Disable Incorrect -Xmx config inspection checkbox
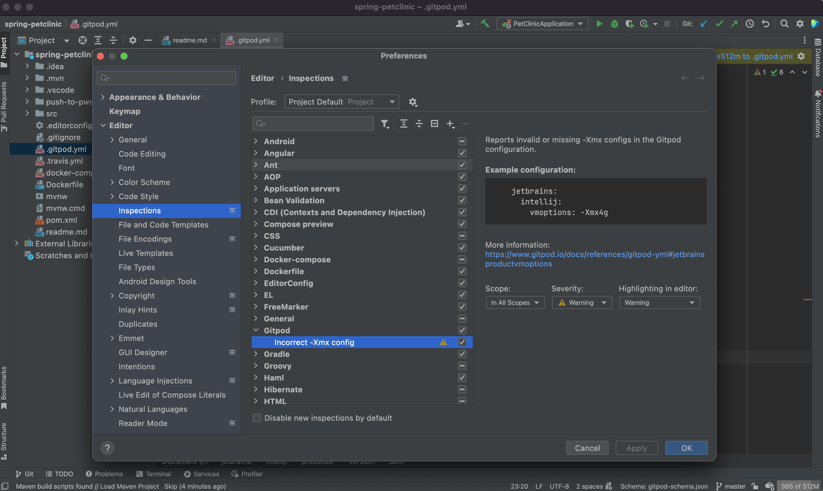The width and height of the screenshot is (823, 491). tap(462, 342)
